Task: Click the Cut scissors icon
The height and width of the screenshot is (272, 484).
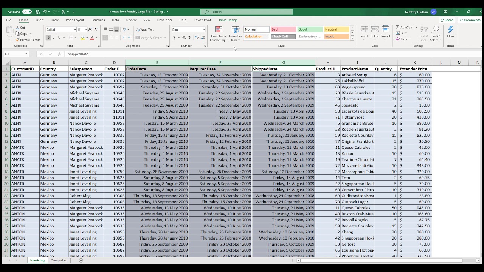Action: tap(17, 28)
